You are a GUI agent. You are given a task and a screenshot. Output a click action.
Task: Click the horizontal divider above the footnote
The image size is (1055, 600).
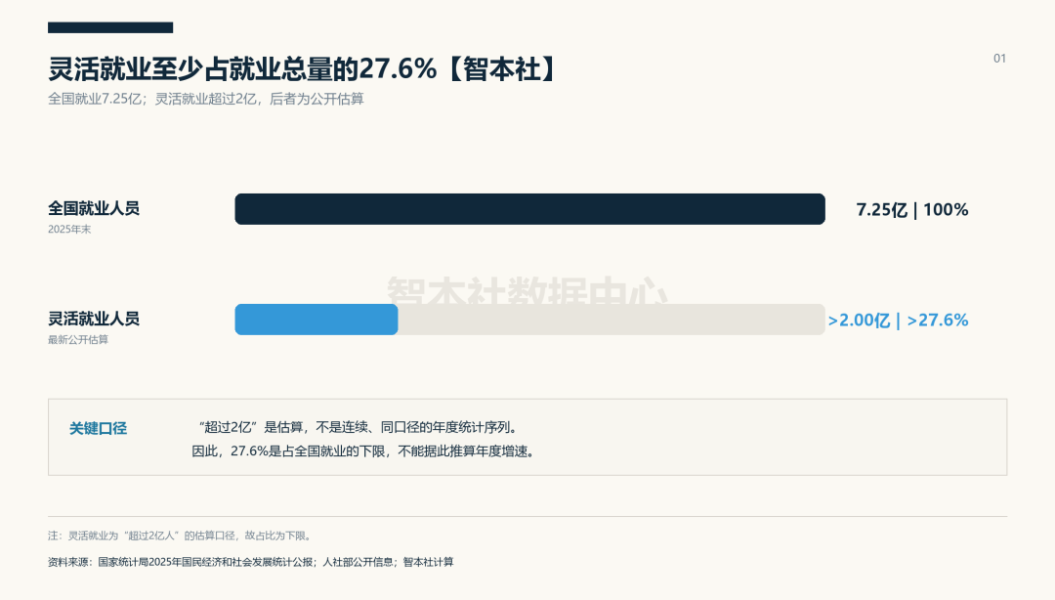527,517
